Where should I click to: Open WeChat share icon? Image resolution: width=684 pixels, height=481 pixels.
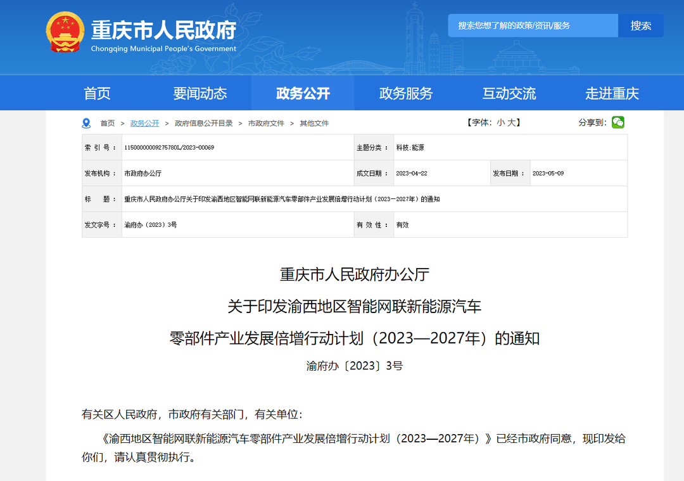coord(617,122)
